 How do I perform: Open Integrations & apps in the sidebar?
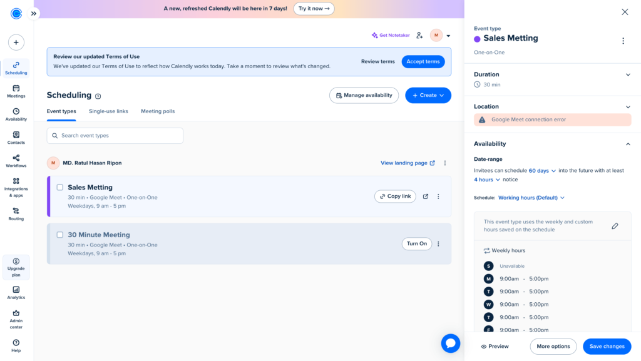click(16, 188)
